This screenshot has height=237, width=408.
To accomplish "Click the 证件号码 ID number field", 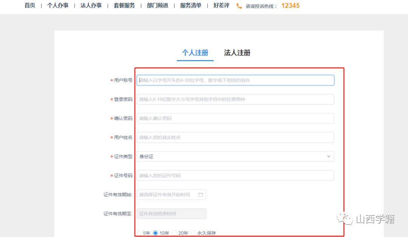I will pyautogui.click(x=235, y=175).
